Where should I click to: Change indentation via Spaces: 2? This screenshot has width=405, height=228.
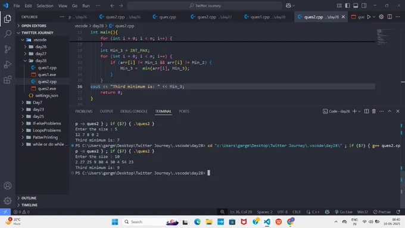click(x=264, y=212)
